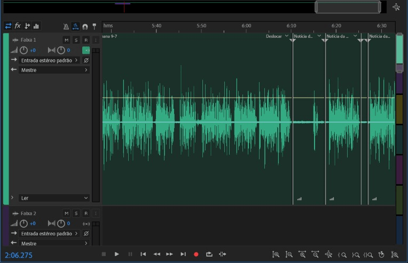The height and width of the screenshot is (263, 408).
Task: Click the Stop transport button
Action: (104, 254)
